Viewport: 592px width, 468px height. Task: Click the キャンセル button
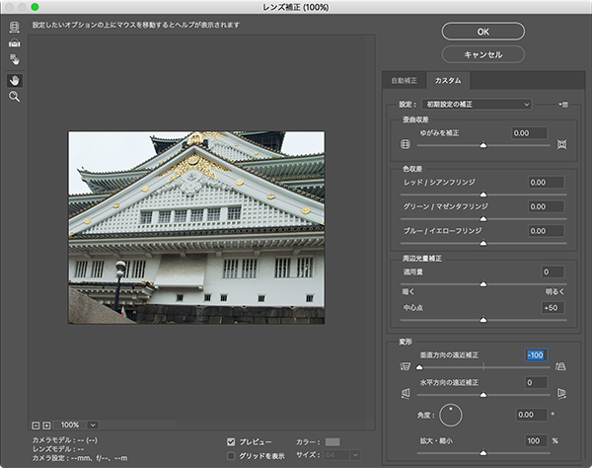pyautogui.click(x=482, y=54)
